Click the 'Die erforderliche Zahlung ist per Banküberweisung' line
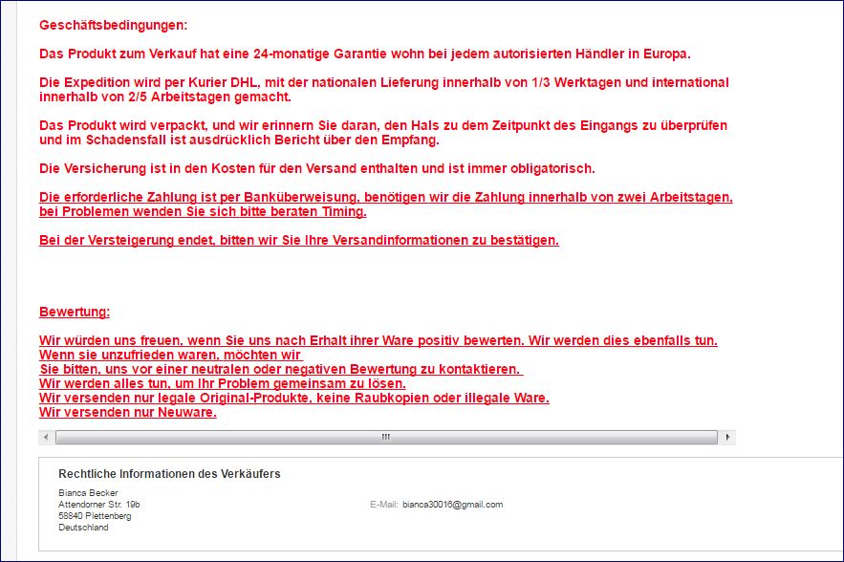 tap(386, 198)
